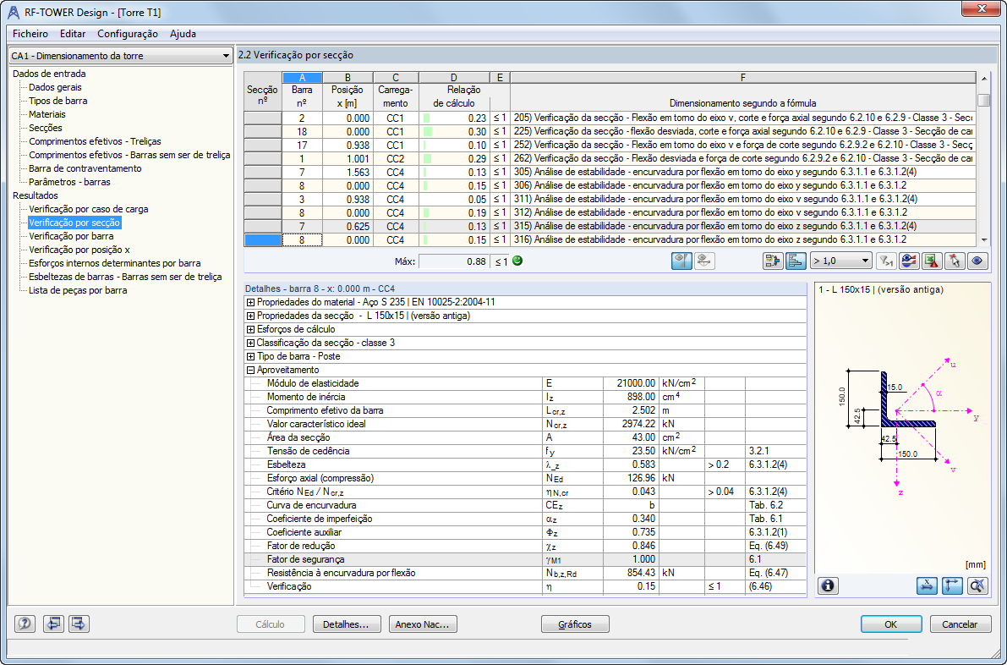
Task: Click the Resistência à encurvadura por flexão row
Action: coord(525,573)
